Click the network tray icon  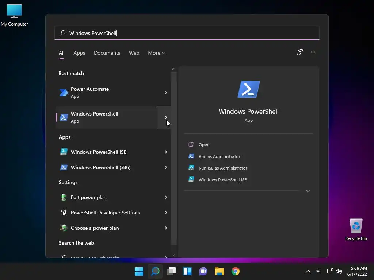[330, 271]
